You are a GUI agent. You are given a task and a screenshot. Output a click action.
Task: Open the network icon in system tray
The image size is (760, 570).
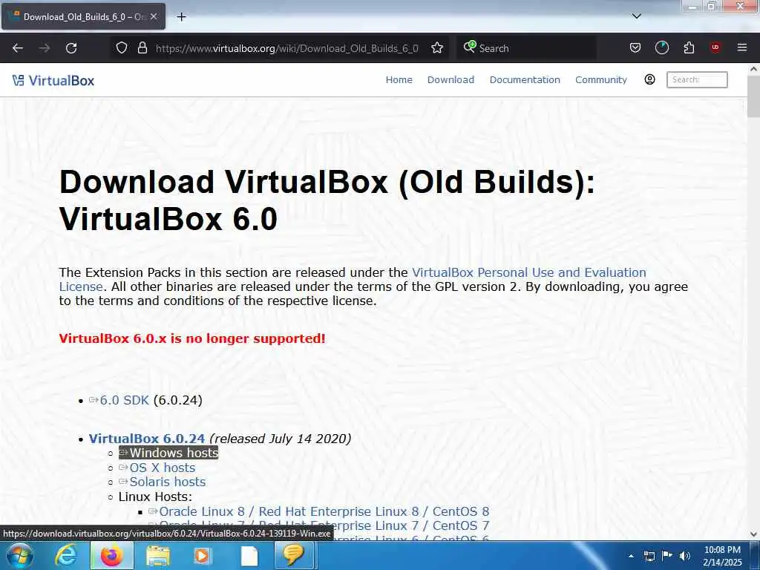[x=649, y=556]
